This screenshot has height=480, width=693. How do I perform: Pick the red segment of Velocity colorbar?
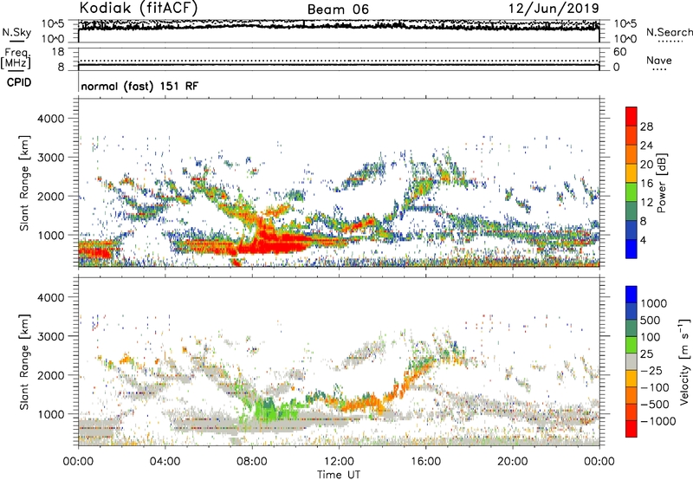631,429
